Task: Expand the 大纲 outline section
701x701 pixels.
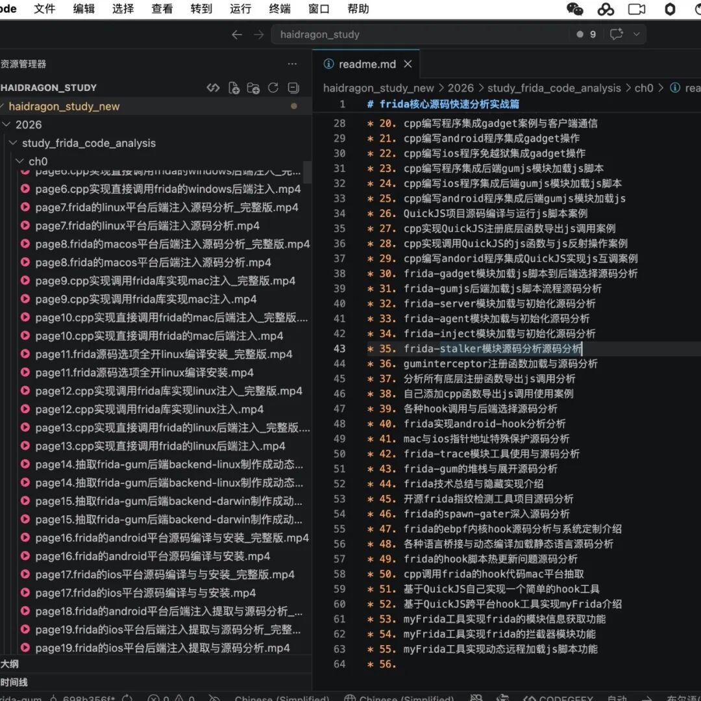Action: (156, 664)
